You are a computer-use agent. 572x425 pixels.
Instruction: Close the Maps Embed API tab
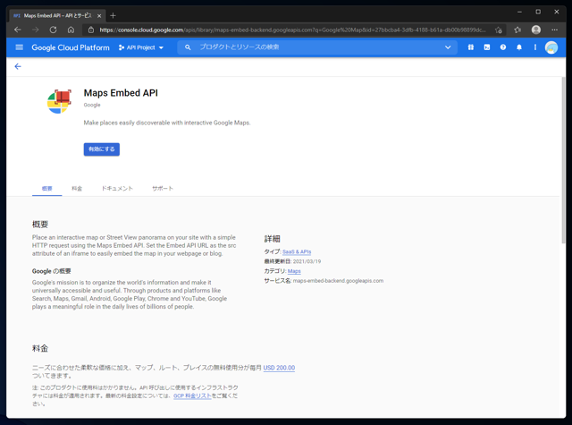coord(99,16)
